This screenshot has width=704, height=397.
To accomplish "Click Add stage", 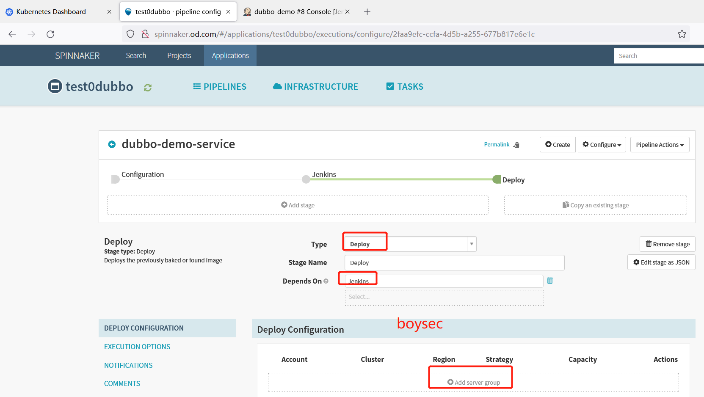I will coord(298,205).
